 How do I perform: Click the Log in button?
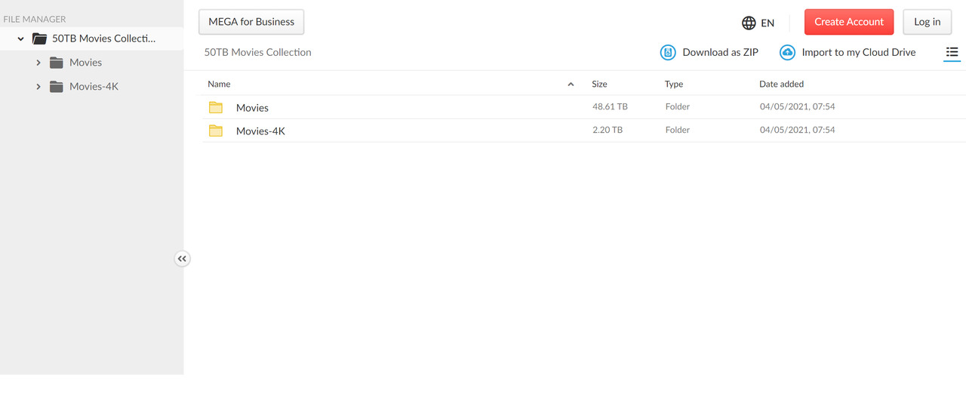(x=928, y=22)
